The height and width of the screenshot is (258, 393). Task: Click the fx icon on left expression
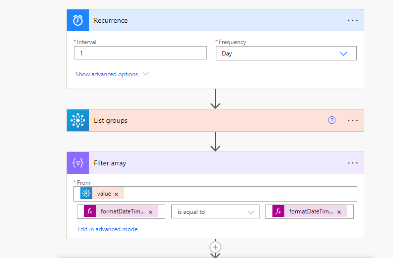(x=90, y=211)
